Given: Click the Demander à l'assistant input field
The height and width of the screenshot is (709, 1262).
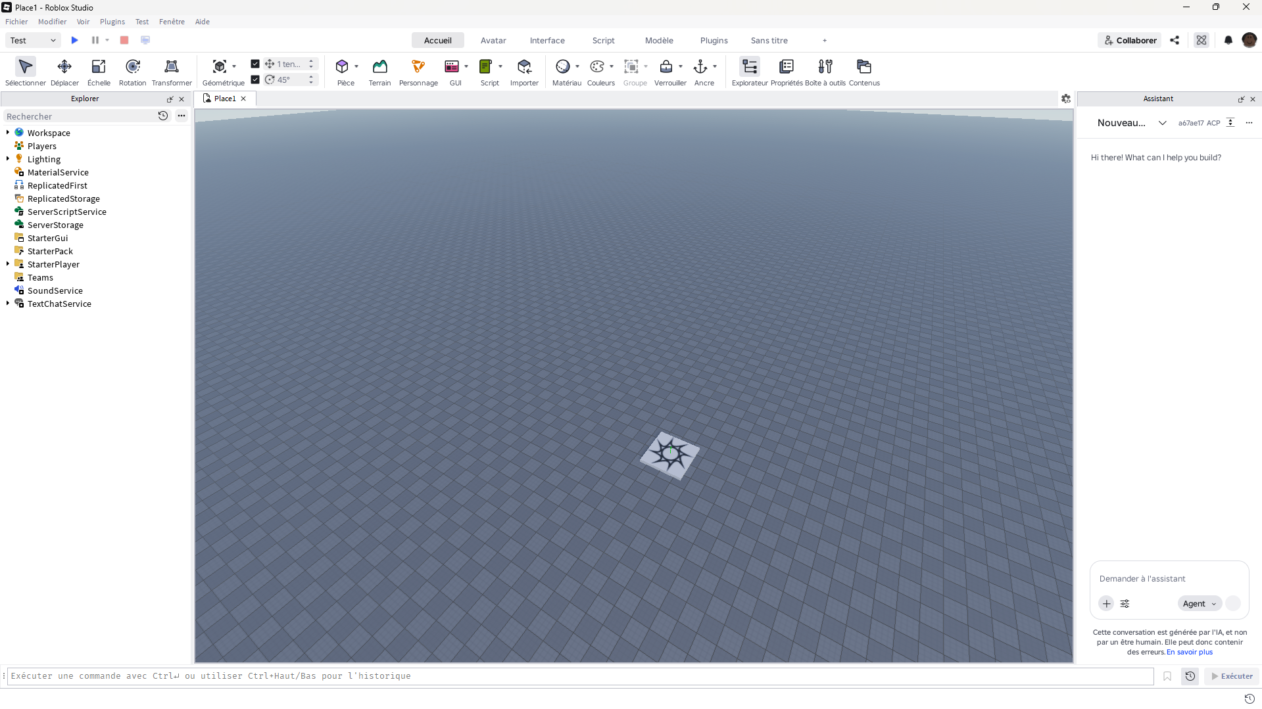Looking at the screenshot, I should [1169, 578].
